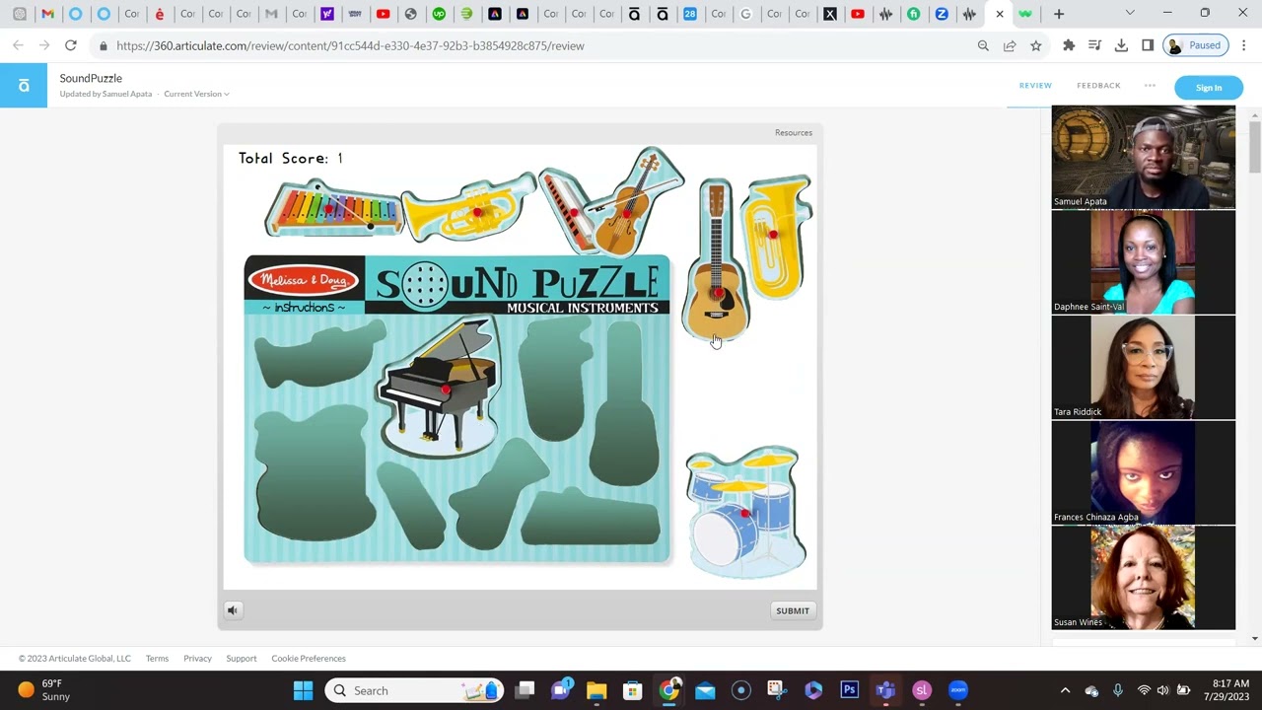
Task: Open Mail app from taskbar
Action: pyautogui.click(x=705, y=690)
